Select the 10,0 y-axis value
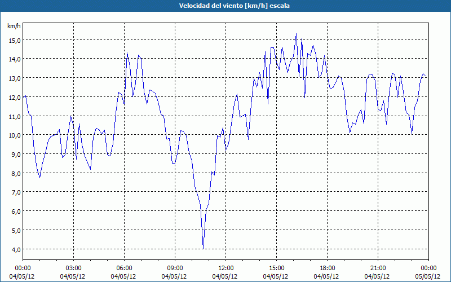The image size is (451, 282). (x=15, y=135)
